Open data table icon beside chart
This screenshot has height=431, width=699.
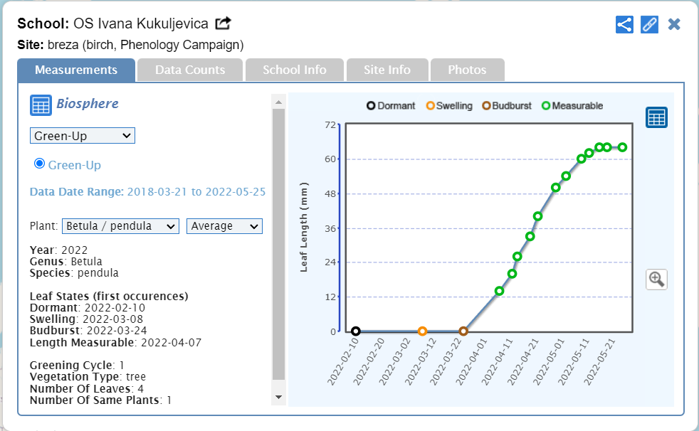tap(656, 117)
